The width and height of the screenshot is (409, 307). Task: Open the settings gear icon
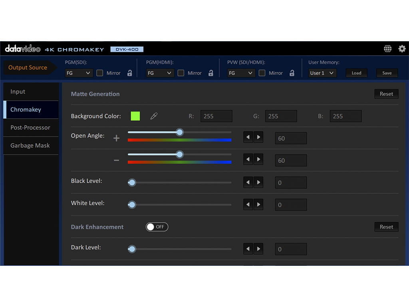tap(402, 49)
